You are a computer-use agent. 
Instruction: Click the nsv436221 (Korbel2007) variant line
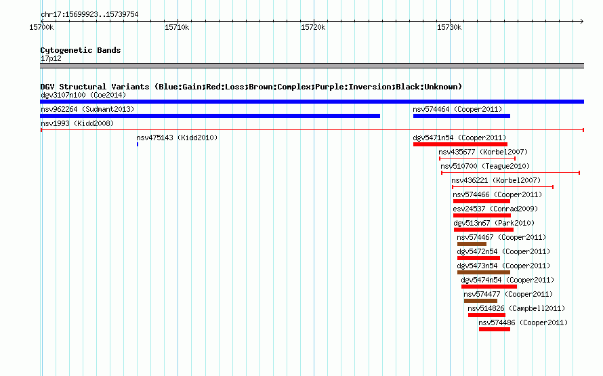[503, 187]
